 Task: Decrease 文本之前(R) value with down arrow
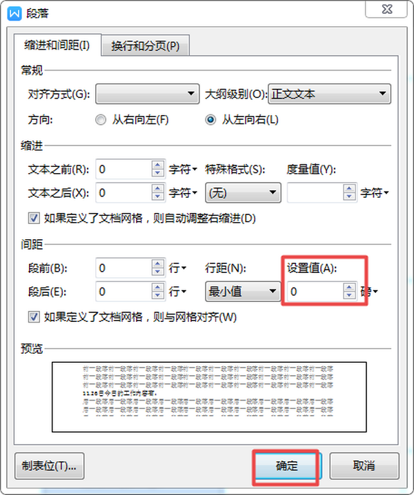158,173
